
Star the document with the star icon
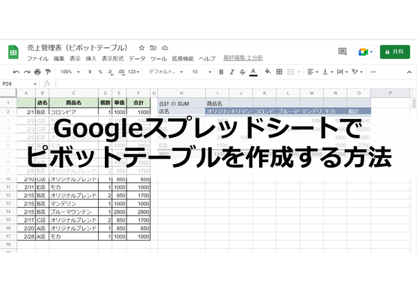tap(142, 48)
